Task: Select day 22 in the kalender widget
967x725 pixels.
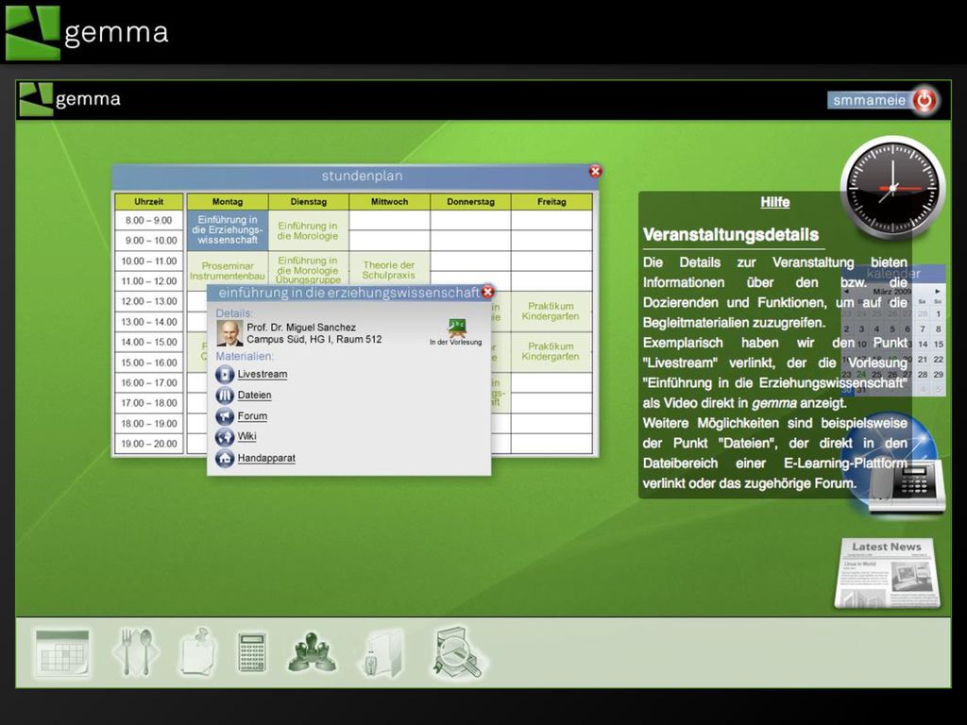Action: click(938, 359)
